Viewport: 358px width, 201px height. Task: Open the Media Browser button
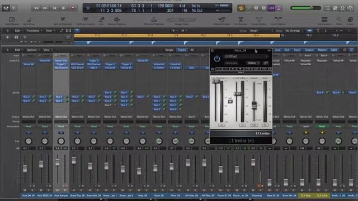pos(350,8)
